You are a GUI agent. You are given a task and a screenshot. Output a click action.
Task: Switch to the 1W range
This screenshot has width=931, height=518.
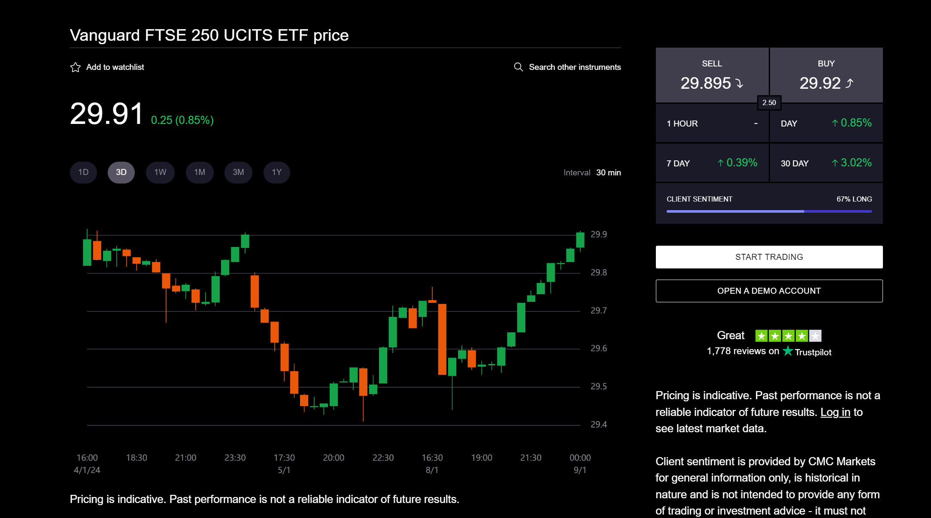tap(160, 172)
